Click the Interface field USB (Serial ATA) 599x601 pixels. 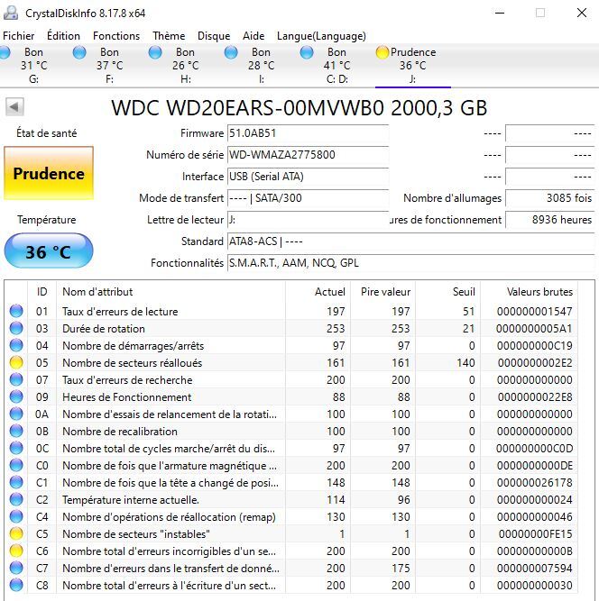[308, 177]
